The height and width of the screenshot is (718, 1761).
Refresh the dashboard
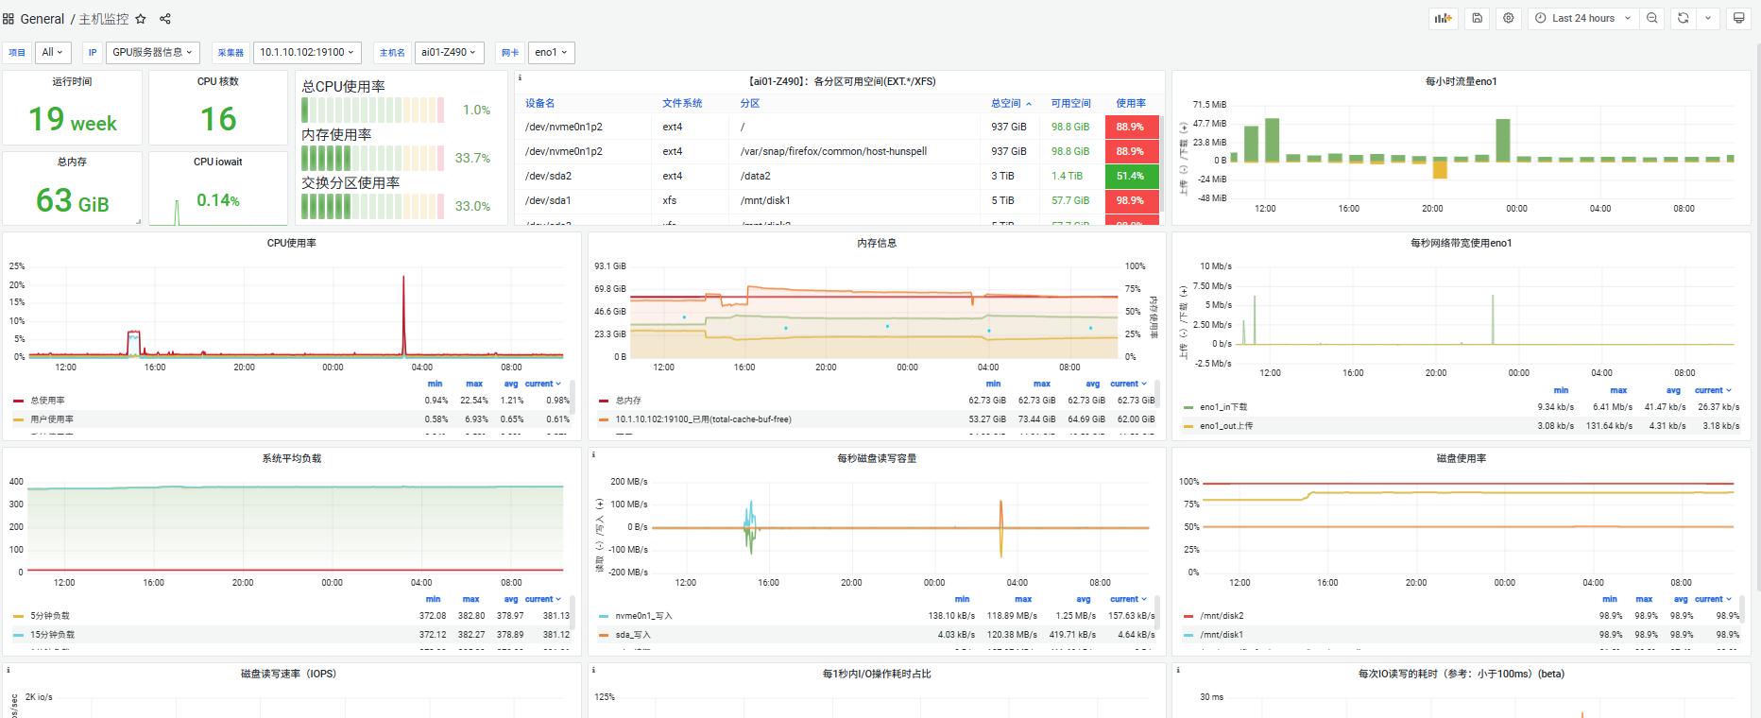pyautogui.click(x=1684, y=18)
